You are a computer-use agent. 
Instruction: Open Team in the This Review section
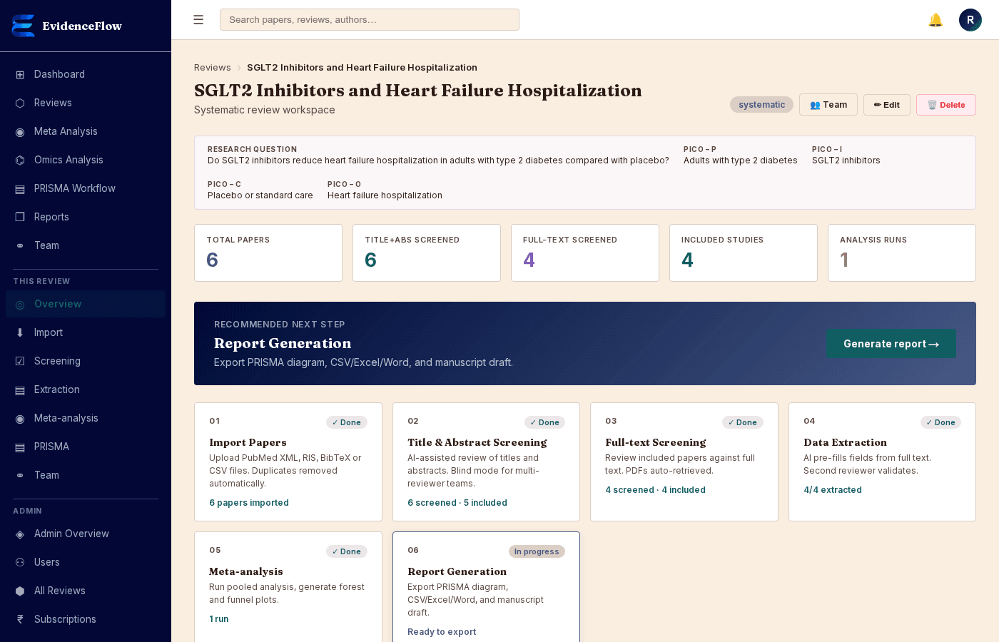click(86, 475)
